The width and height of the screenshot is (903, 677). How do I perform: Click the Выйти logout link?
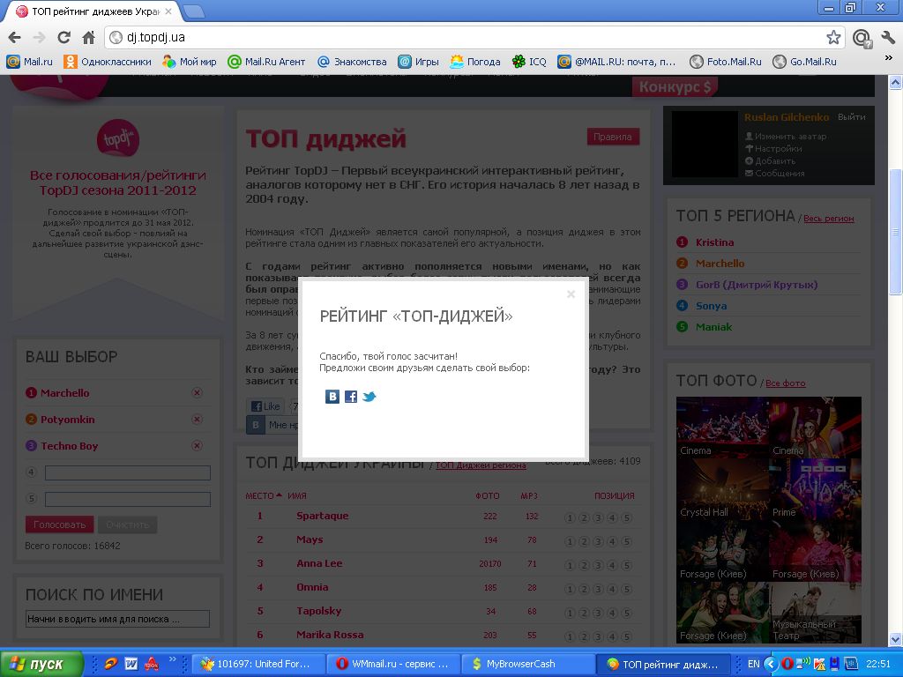[851, 117]
